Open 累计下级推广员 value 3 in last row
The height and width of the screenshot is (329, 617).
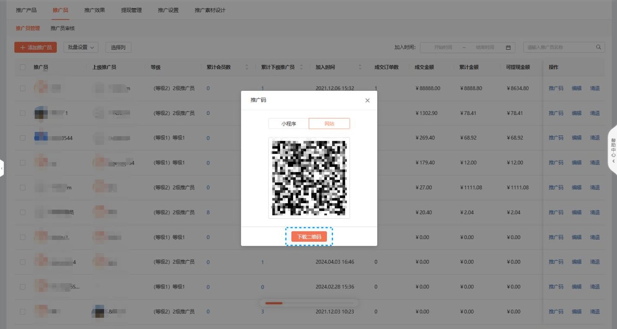pos(262,312)
